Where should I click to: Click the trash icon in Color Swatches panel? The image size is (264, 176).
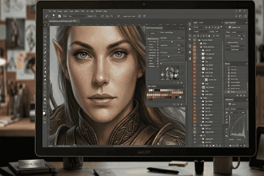point(181,104)
